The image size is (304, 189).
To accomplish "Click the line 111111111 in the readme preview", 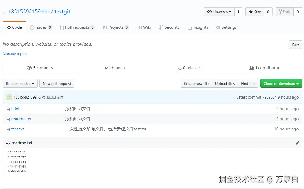I will pos(17,153).
